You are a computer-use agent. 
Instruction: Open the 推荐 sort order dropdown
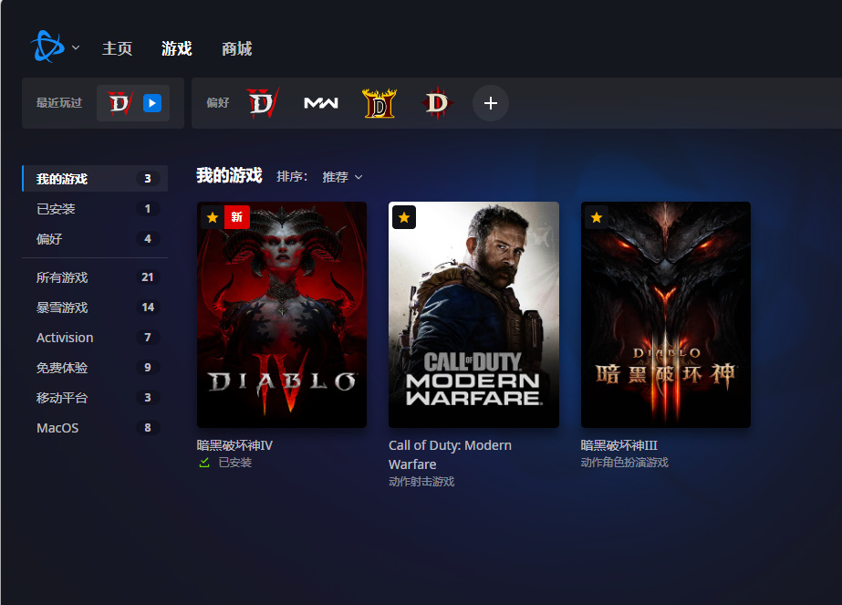[x=342, y=177]
